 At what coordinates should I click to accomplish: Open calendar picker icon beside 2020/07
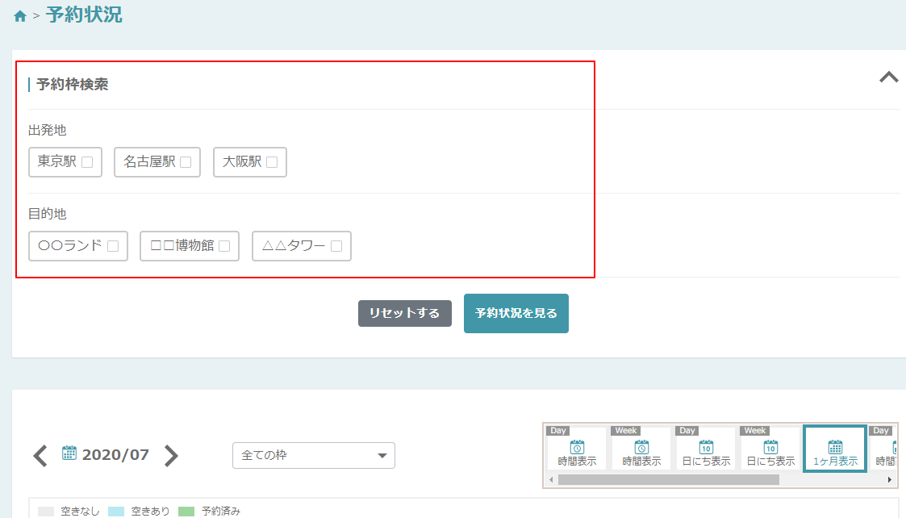69,453
